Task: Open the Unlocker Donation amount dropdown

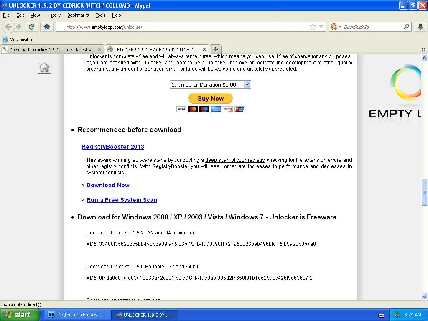Action: point(210,84)
